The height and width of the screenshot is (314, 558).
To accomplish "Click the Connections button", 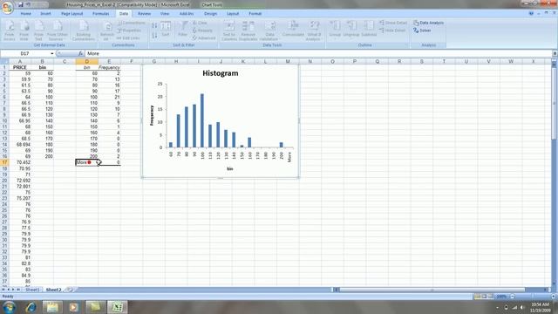I will (x=131, y=23).
